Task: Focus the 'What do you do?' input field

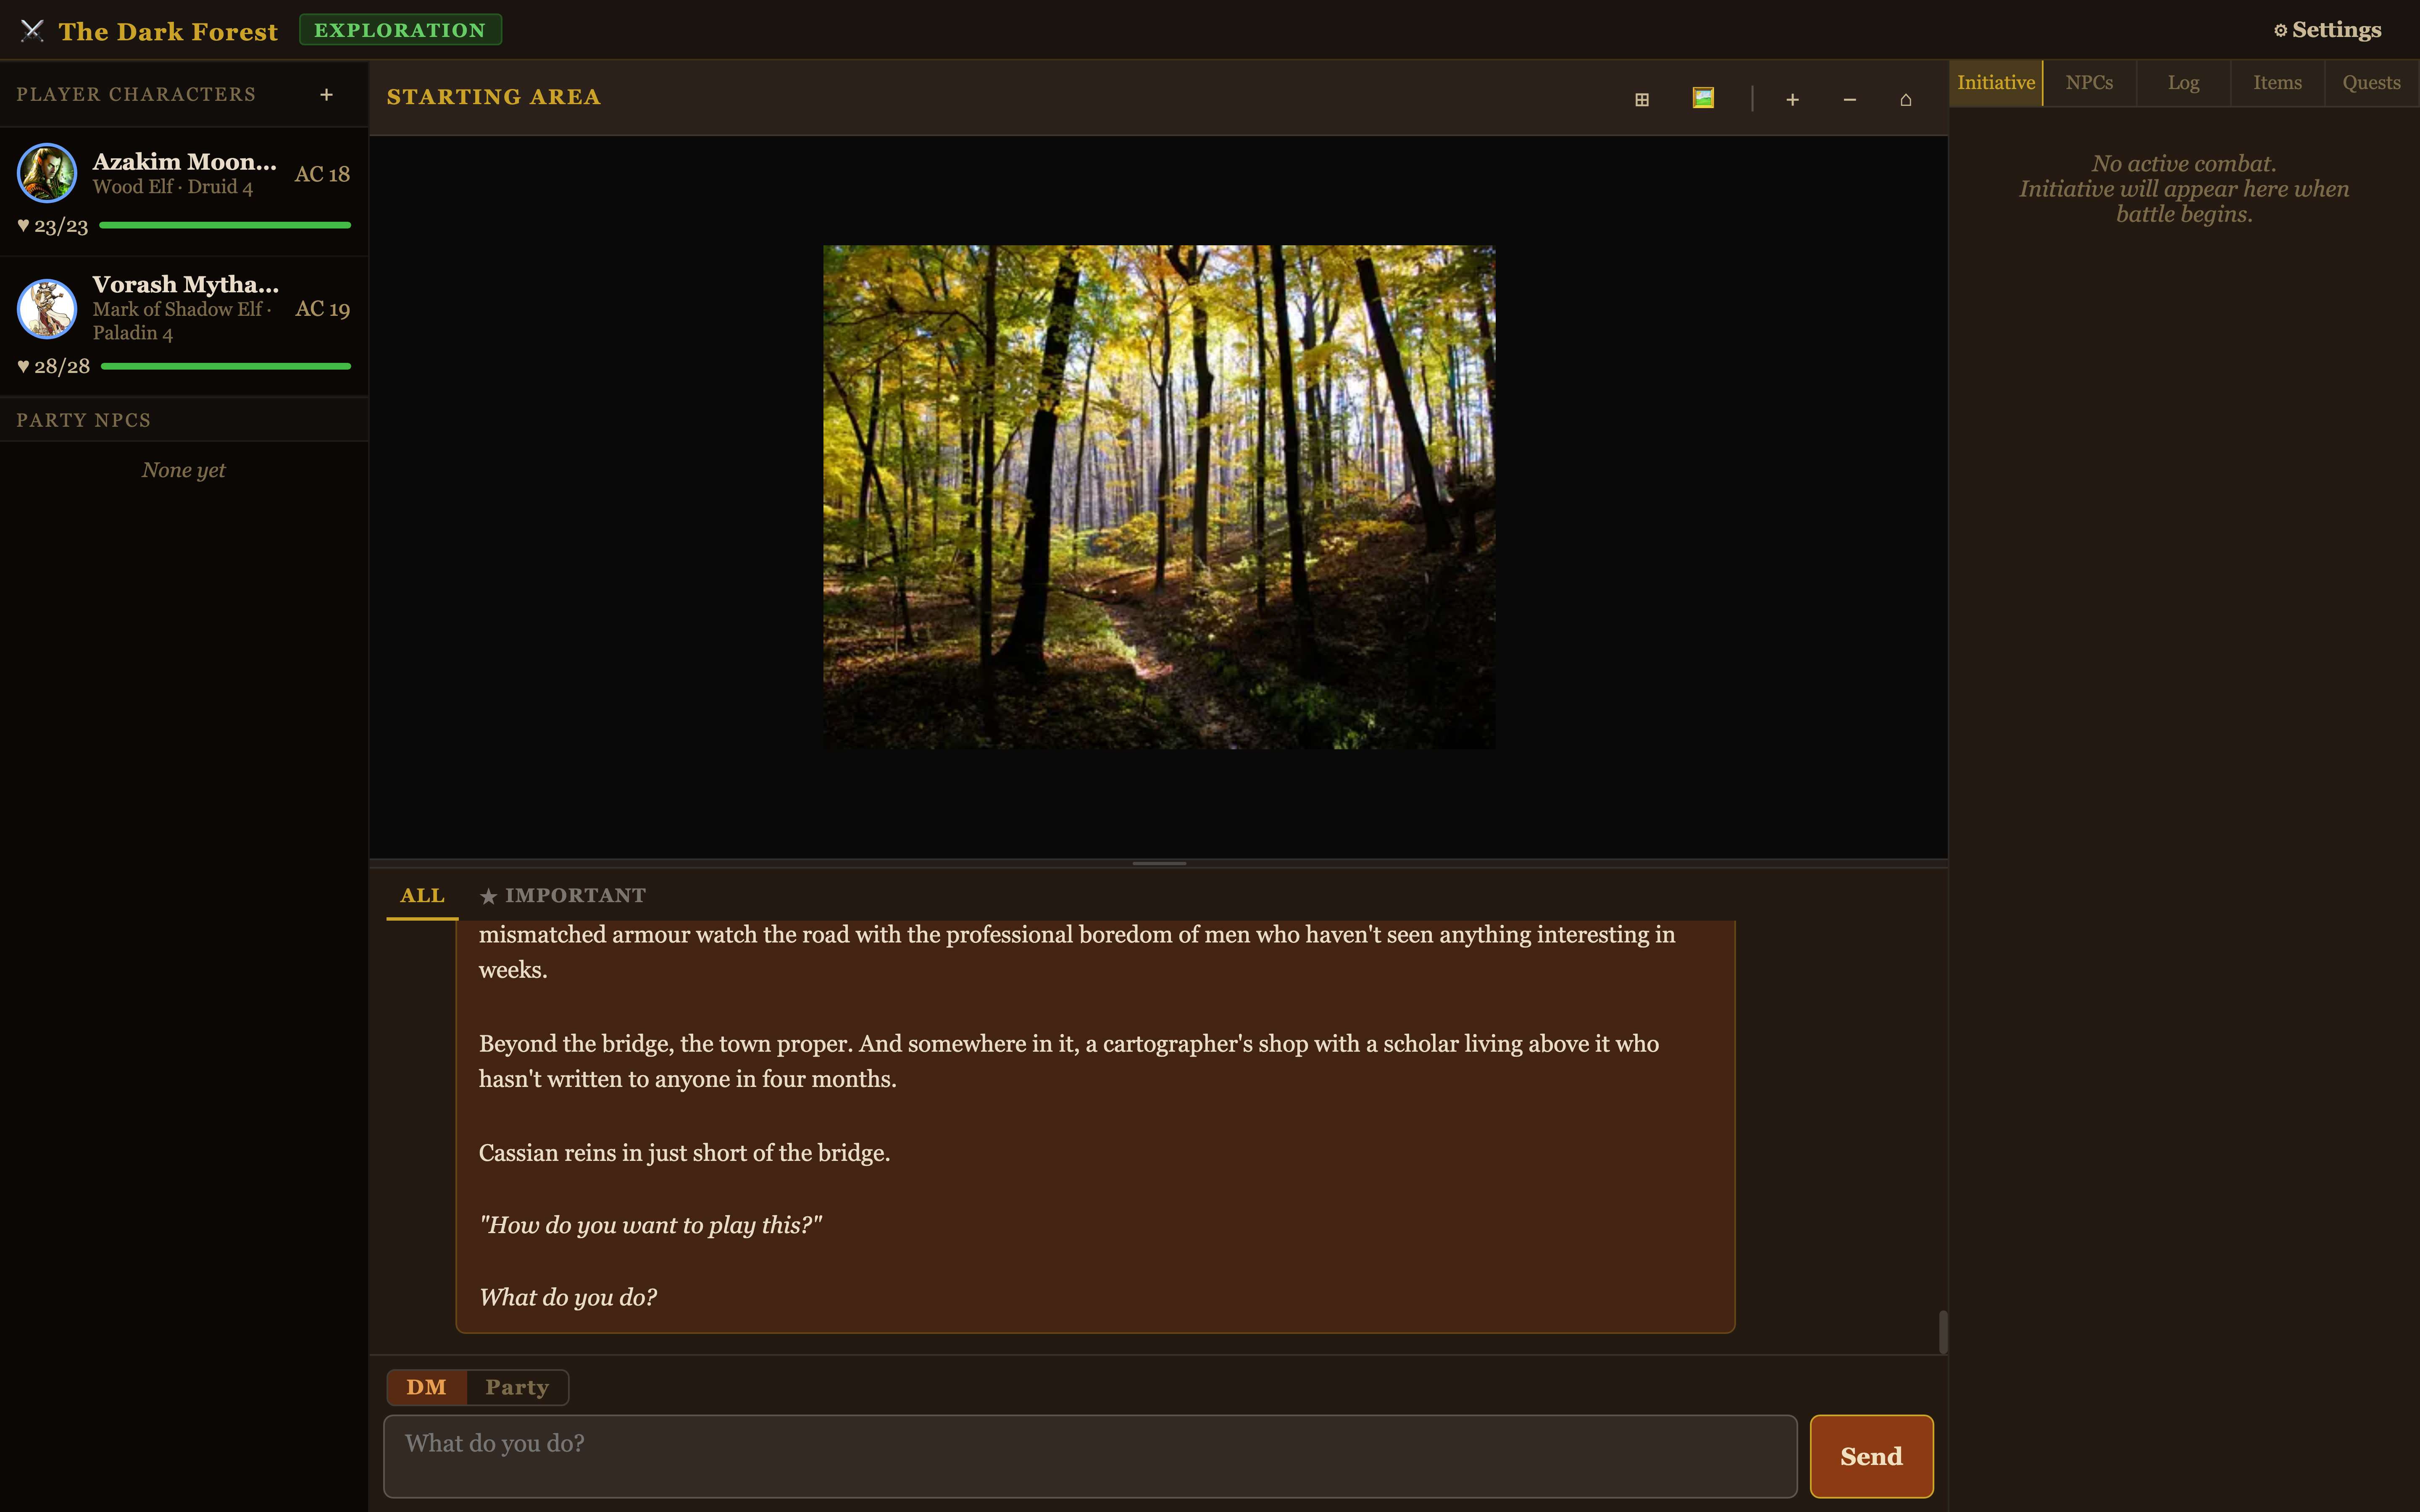Action: pyautogui.click(x=1090, y=1456)
